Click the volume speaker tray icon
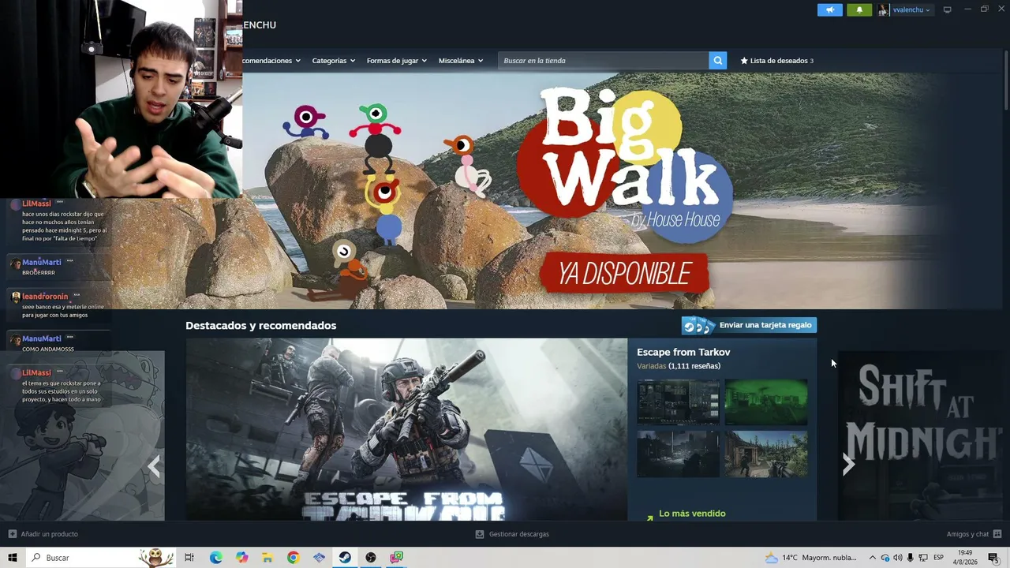1010x568 pixels. click(897, 558)
